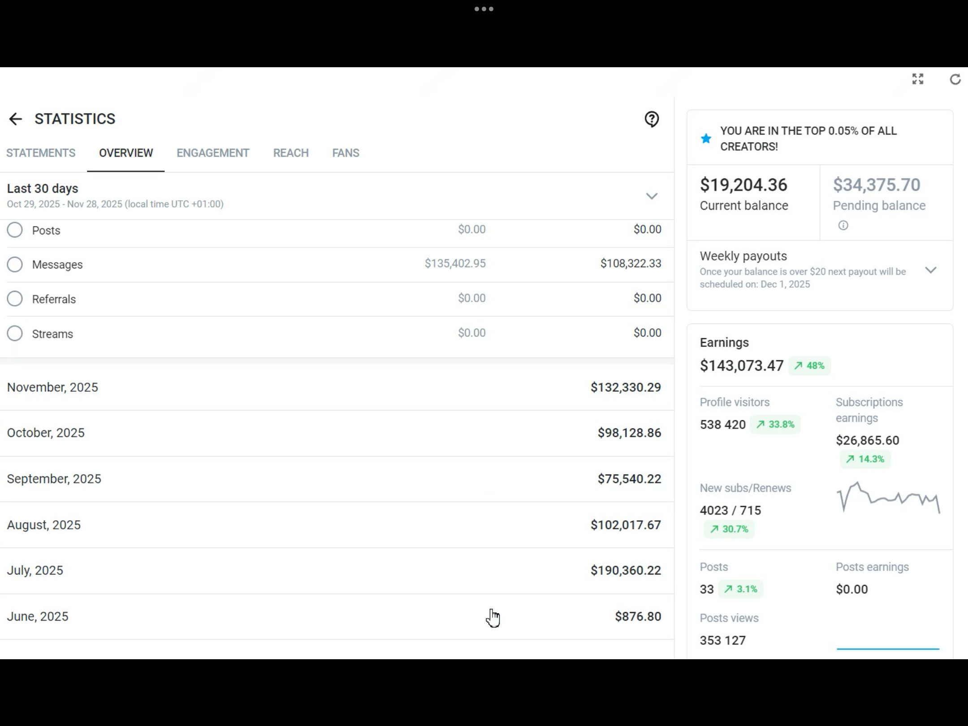Open the statistics help question icon

(x=652, y=119)
